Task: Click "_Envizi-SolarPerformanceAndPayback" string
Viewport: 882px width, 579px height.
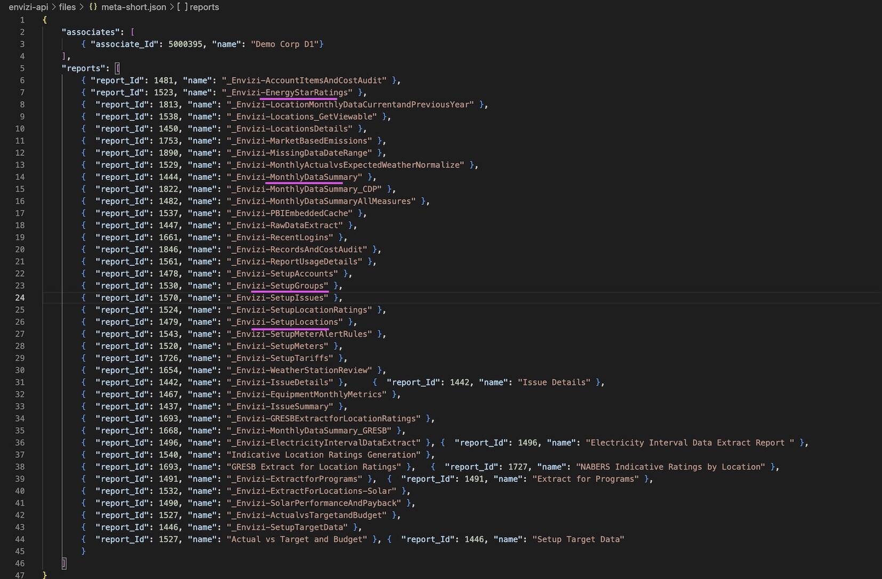Action: tap(314, 503)
